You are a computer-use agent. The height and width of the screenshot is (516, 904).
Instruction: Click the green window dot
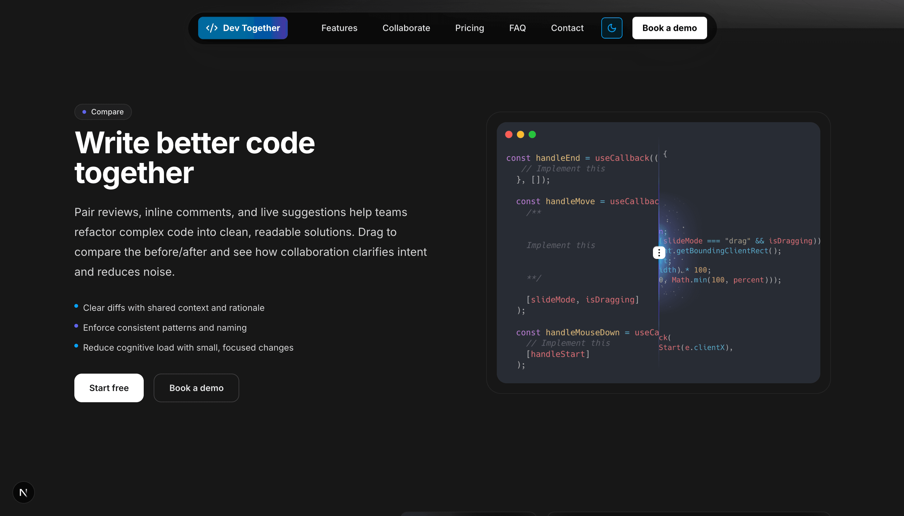(x=532, y=134)
